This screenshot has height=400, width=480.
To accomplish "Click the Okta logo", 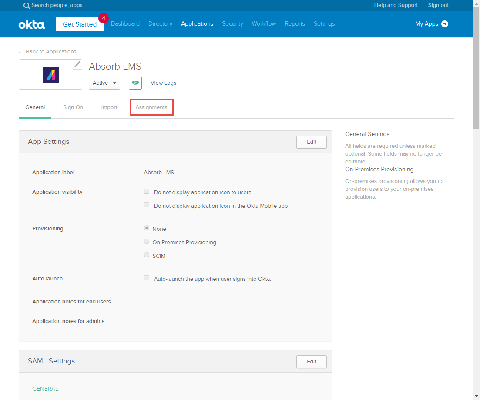I will pos(32,24).
